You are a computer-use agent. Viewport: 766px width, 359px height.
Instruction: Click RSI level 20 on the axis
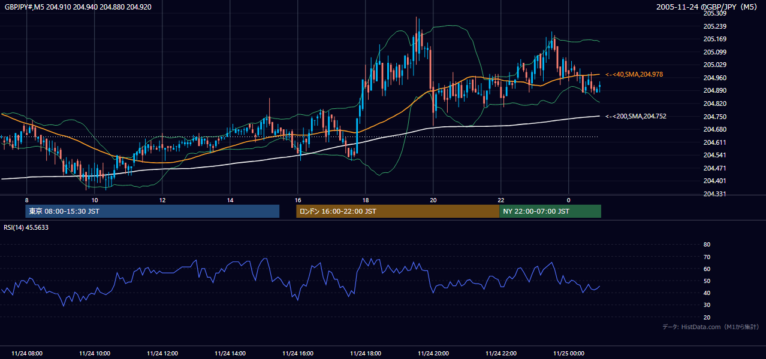pos(707,317)
